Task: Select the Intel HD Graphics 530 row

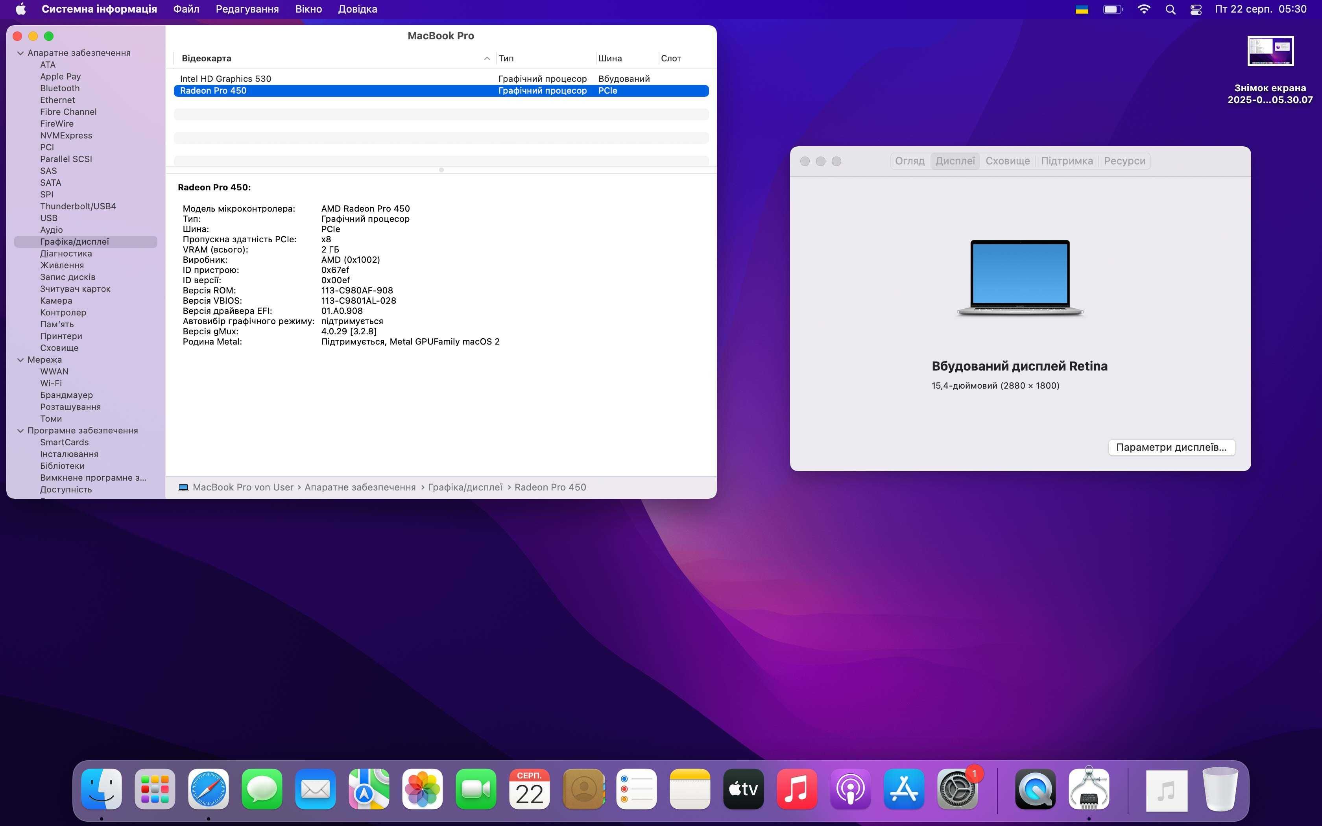Action: coord(441,79)
